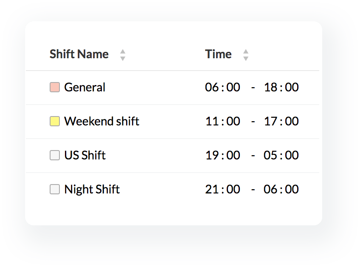Image resolution: width=360 pixels, height=267 pixels.
Task: Click Night Shift end time 06:00
Action: (281, 190)
